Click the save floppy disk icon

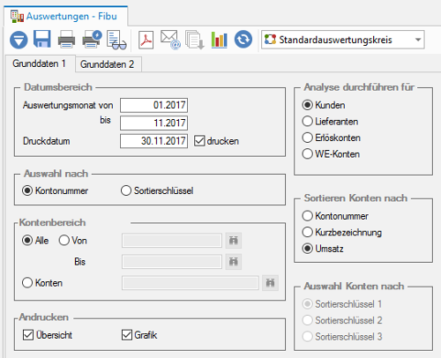(42, 39)
